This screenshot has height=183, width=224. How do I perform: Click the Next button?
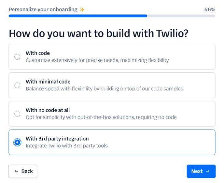click(x=201, y=171)
